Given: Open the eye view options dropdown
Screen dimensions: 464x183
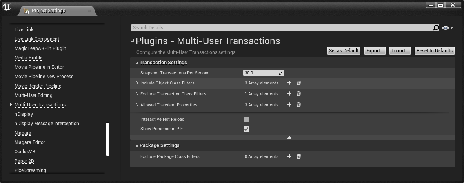Looking at the screenshot, I should (x=448, y=28).
